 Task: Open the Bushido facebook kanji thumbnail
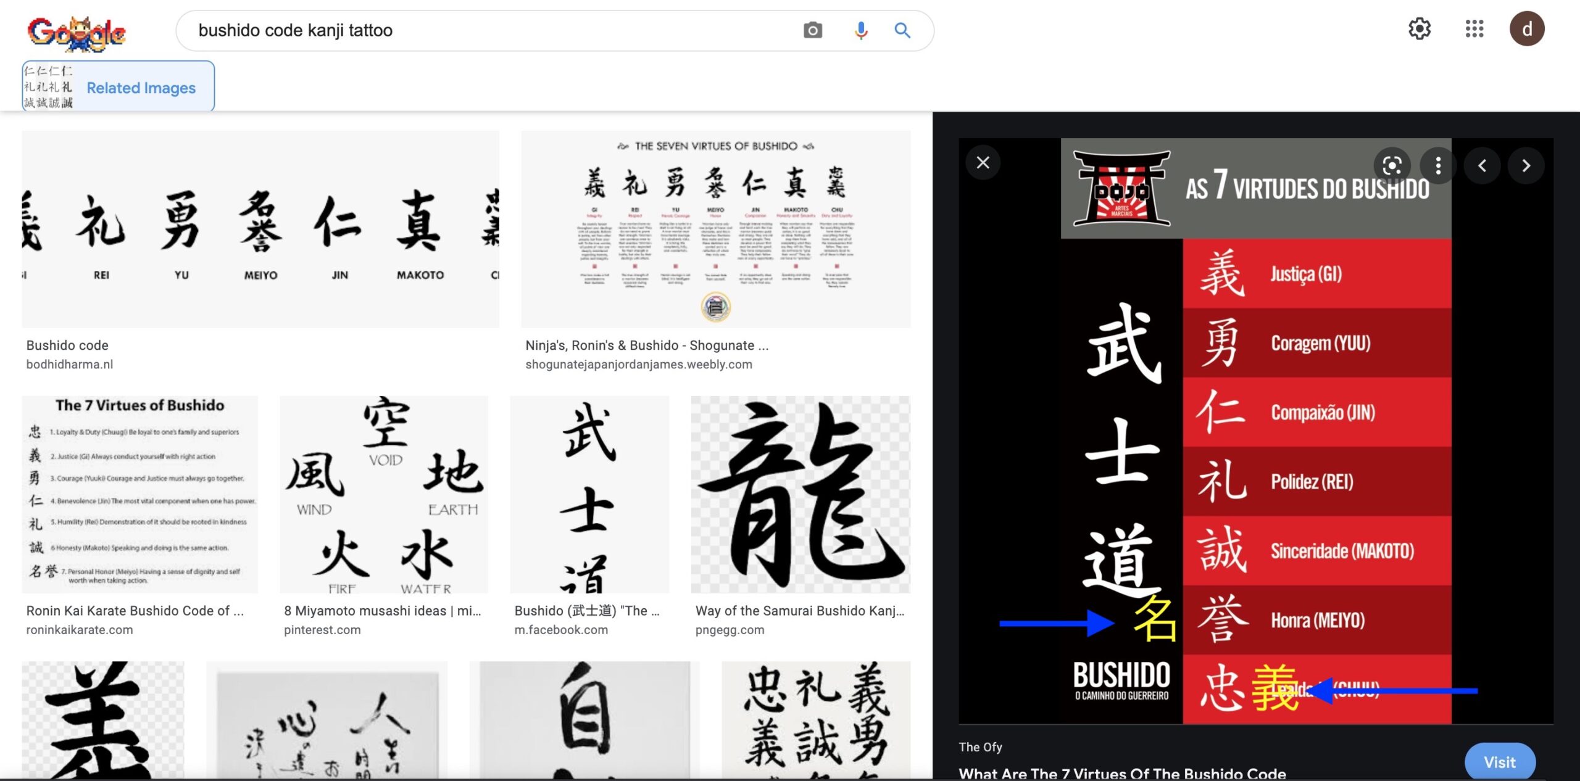click(x=589, y=494)
